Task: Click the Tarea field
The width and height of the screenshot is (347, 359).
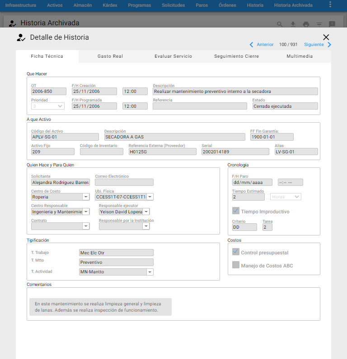Action: pyautogui.click(x=267, y=227)
